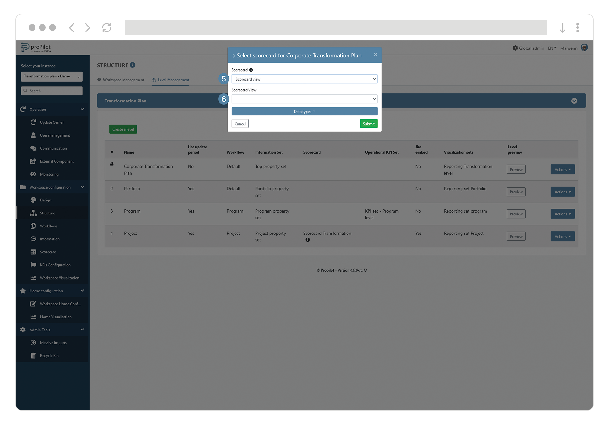Open the Design configuration page

tap(46, 200)
